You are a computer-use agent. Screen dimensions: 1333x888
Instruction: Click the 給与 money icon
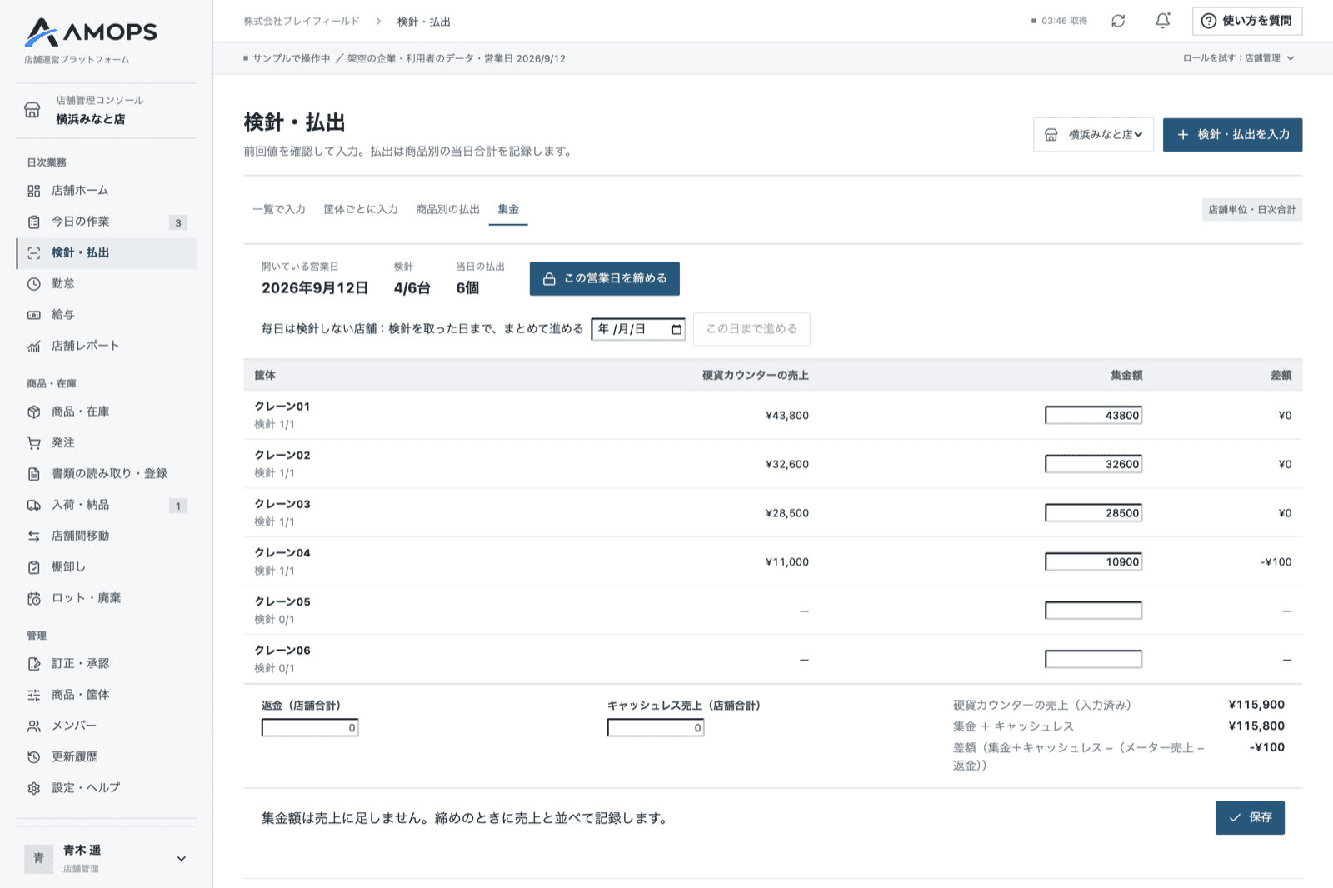pyautogui.click(x=34, y=315)
